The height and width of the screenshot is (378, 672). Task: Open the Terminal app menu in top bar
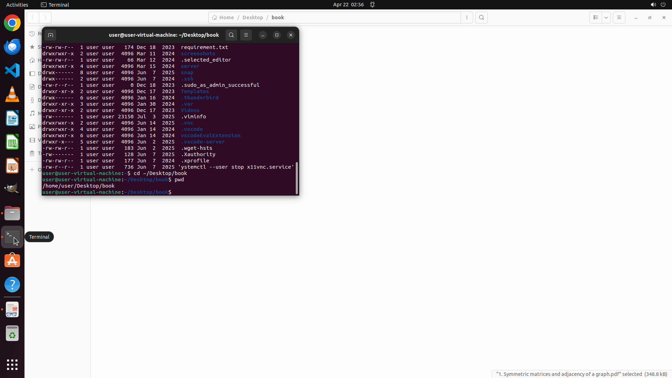click(x=55, y=5)
